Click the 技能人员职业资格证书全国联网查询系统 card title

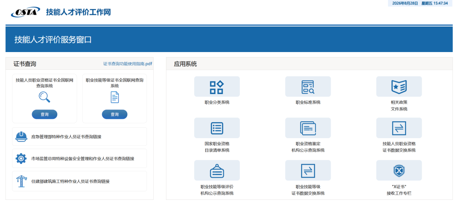pos(44,83)
